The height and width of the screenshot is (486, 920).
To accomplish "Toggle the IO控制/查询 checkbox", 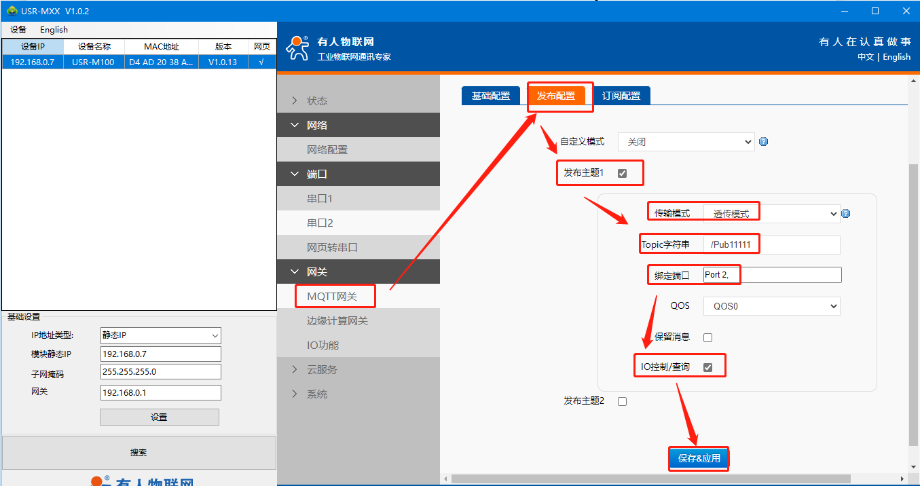I will coord(707,367).
